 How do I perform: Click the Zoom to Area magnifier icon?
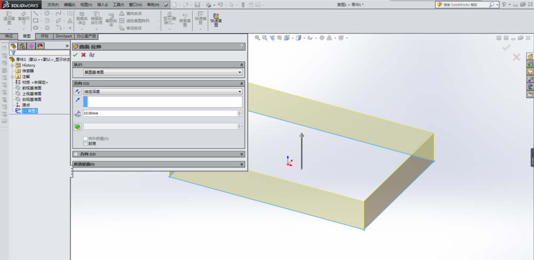coord(265,38)
